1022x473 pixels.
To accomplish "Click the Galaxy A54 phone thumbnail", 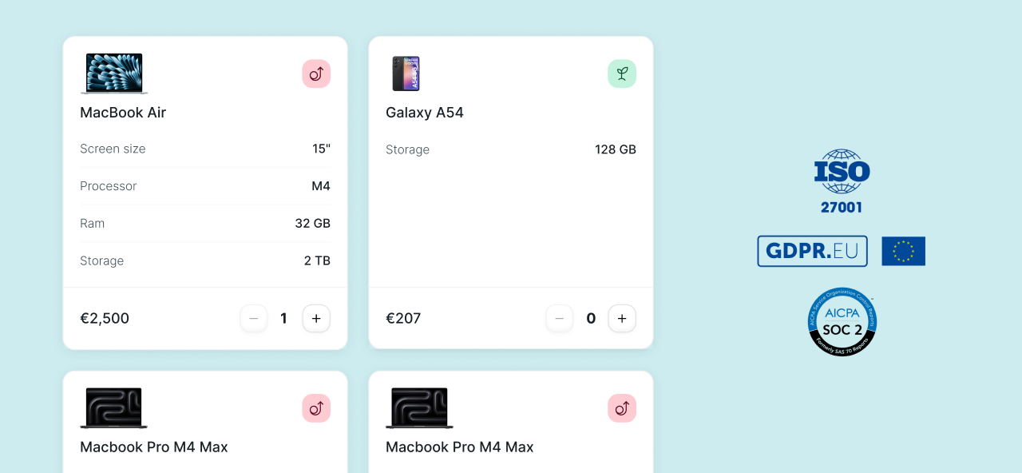I will pyautogui.click(x=406, y=74).
